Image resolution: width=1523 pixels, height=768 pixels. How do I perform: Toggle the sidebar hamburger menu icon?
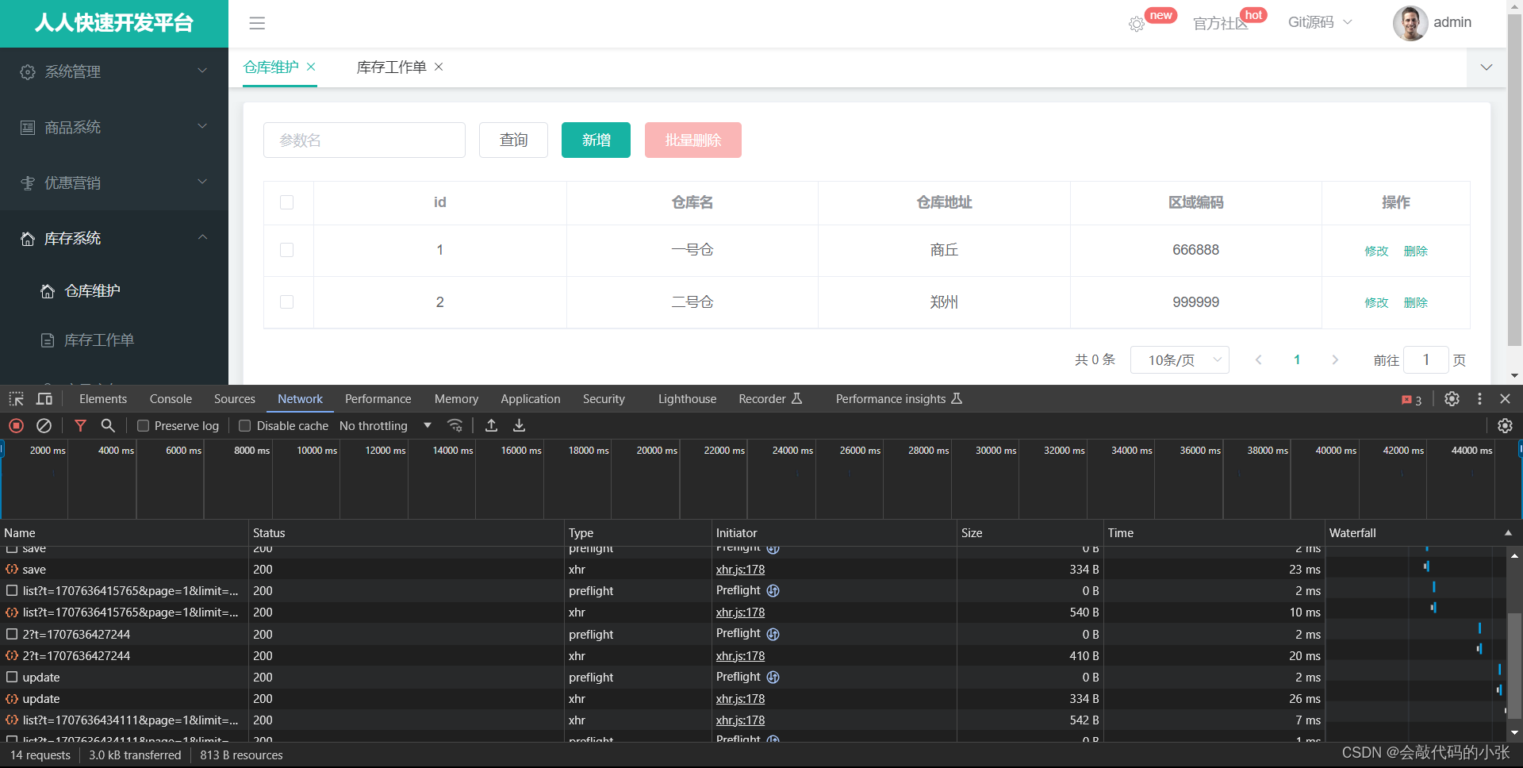[x=257, y=23]
